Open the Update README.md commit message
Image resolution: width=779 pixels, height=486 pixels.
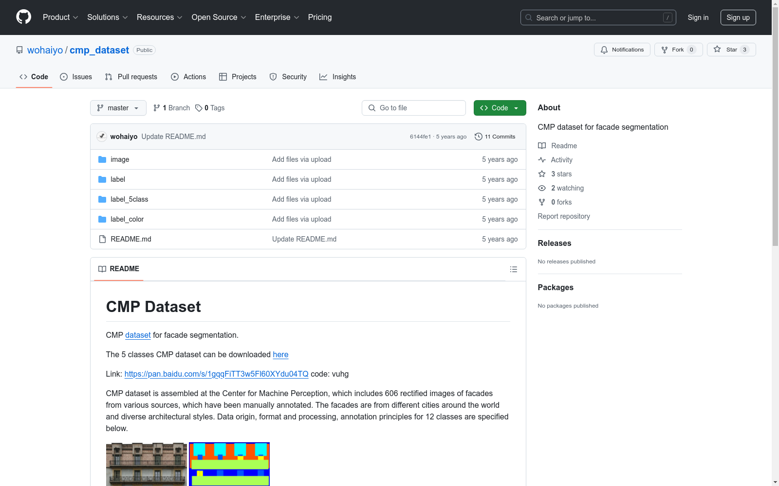coord(174,137)
